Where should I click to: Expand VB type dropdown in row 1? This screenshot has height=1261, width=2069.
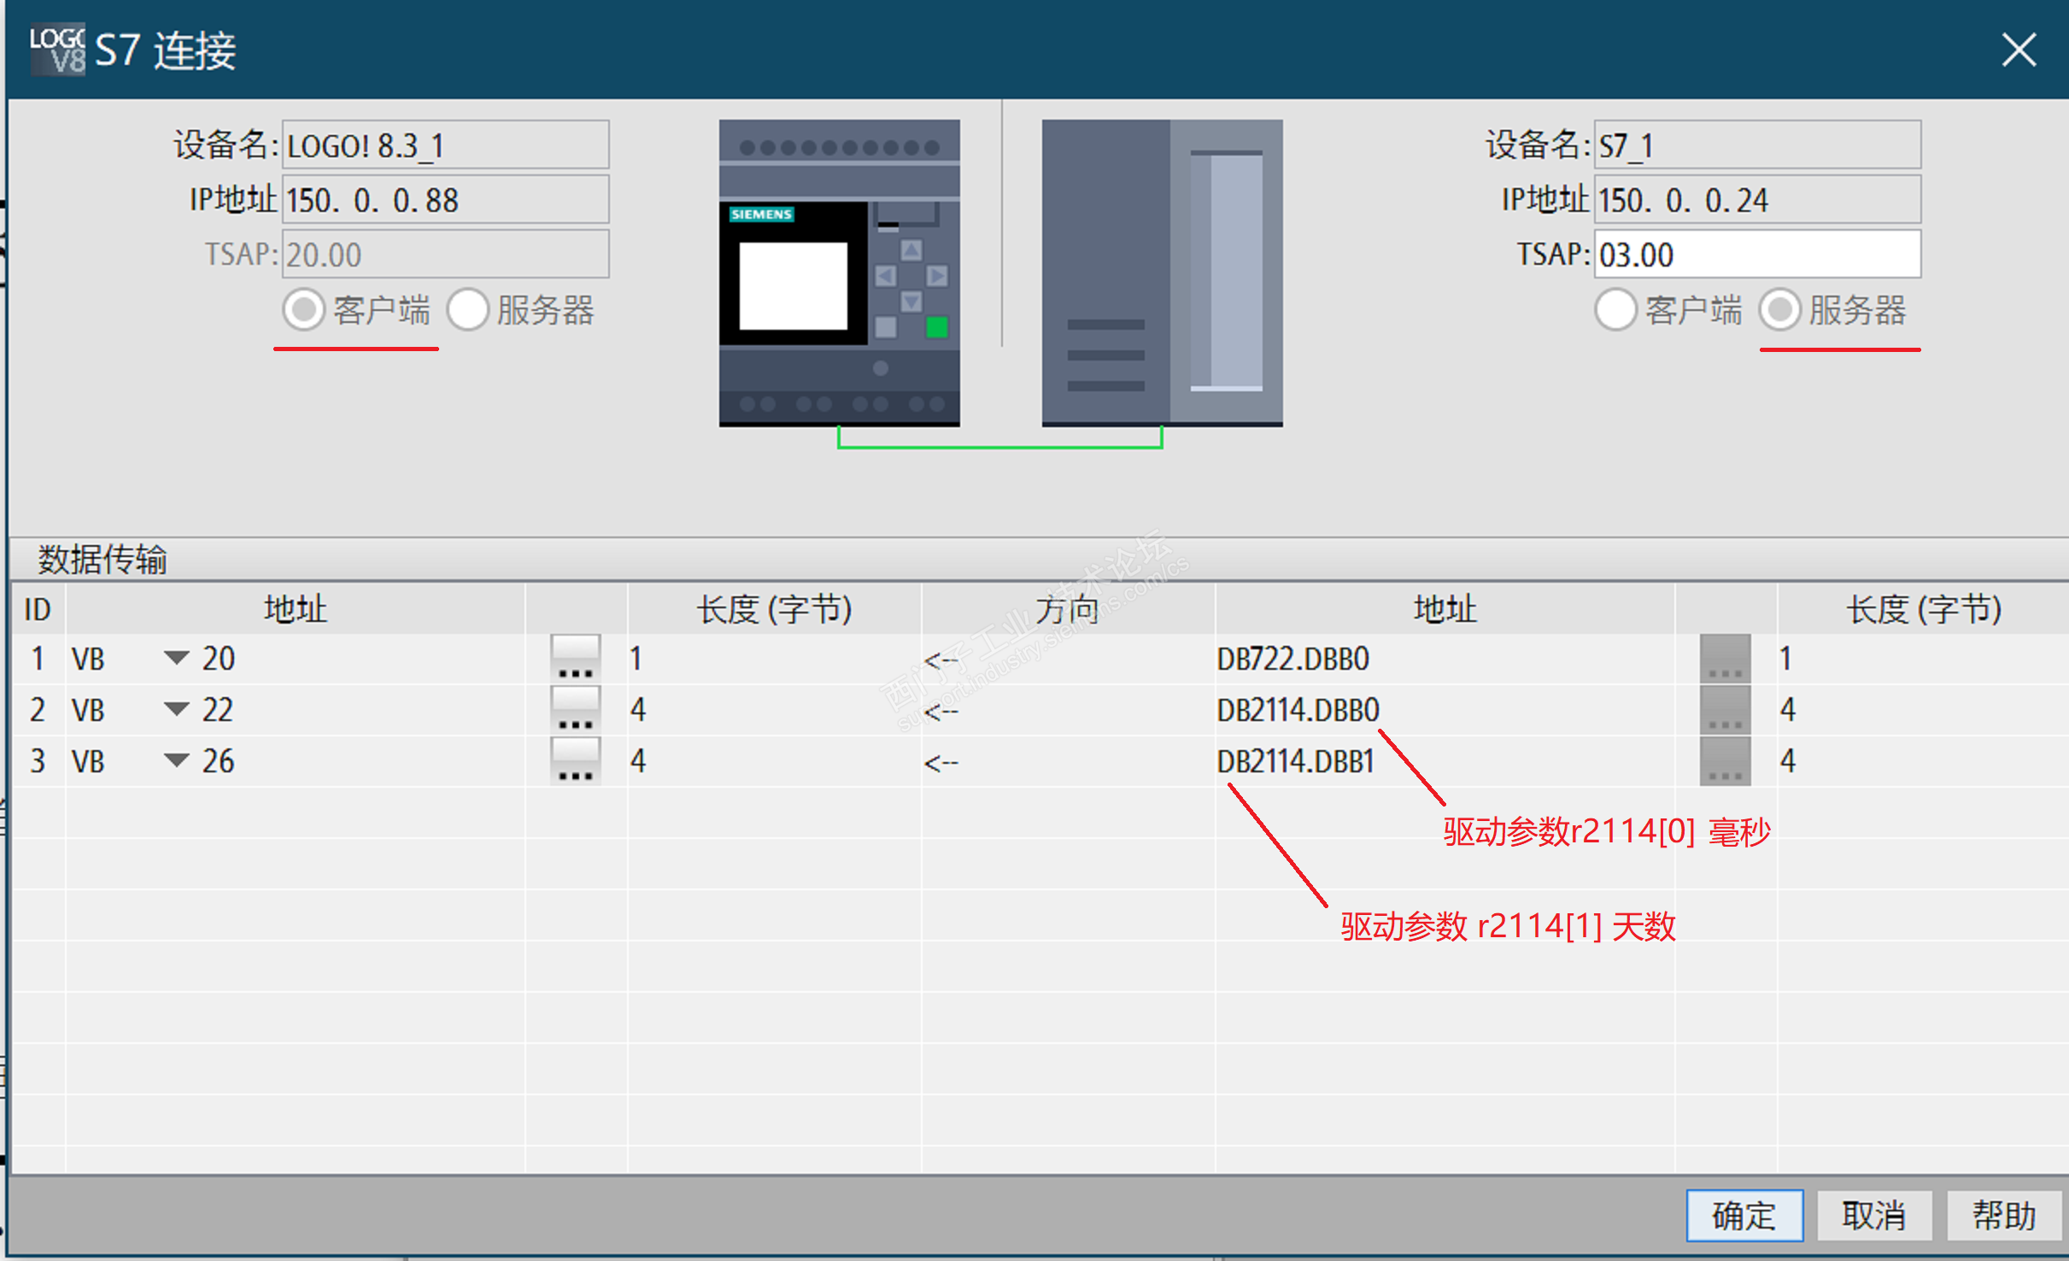[176, 658]
